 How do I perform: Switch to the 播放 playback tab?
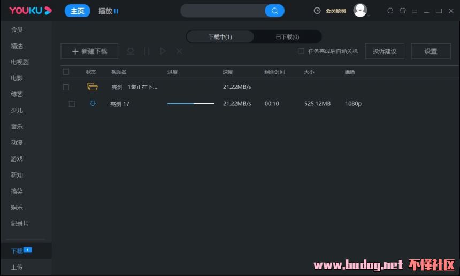tap(105, 11)
